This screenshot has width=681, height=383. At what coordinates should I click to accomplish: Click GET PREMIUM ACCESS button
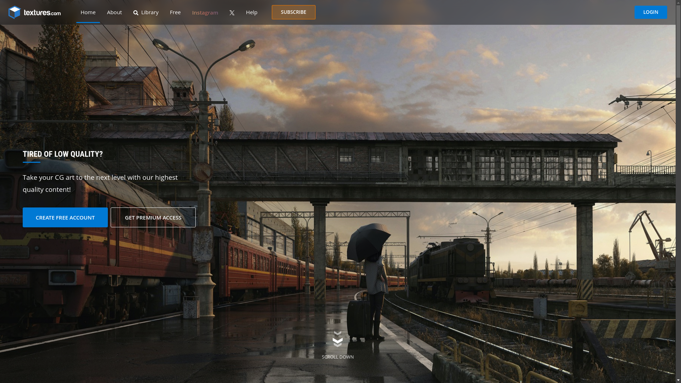(x=153, y=217)
